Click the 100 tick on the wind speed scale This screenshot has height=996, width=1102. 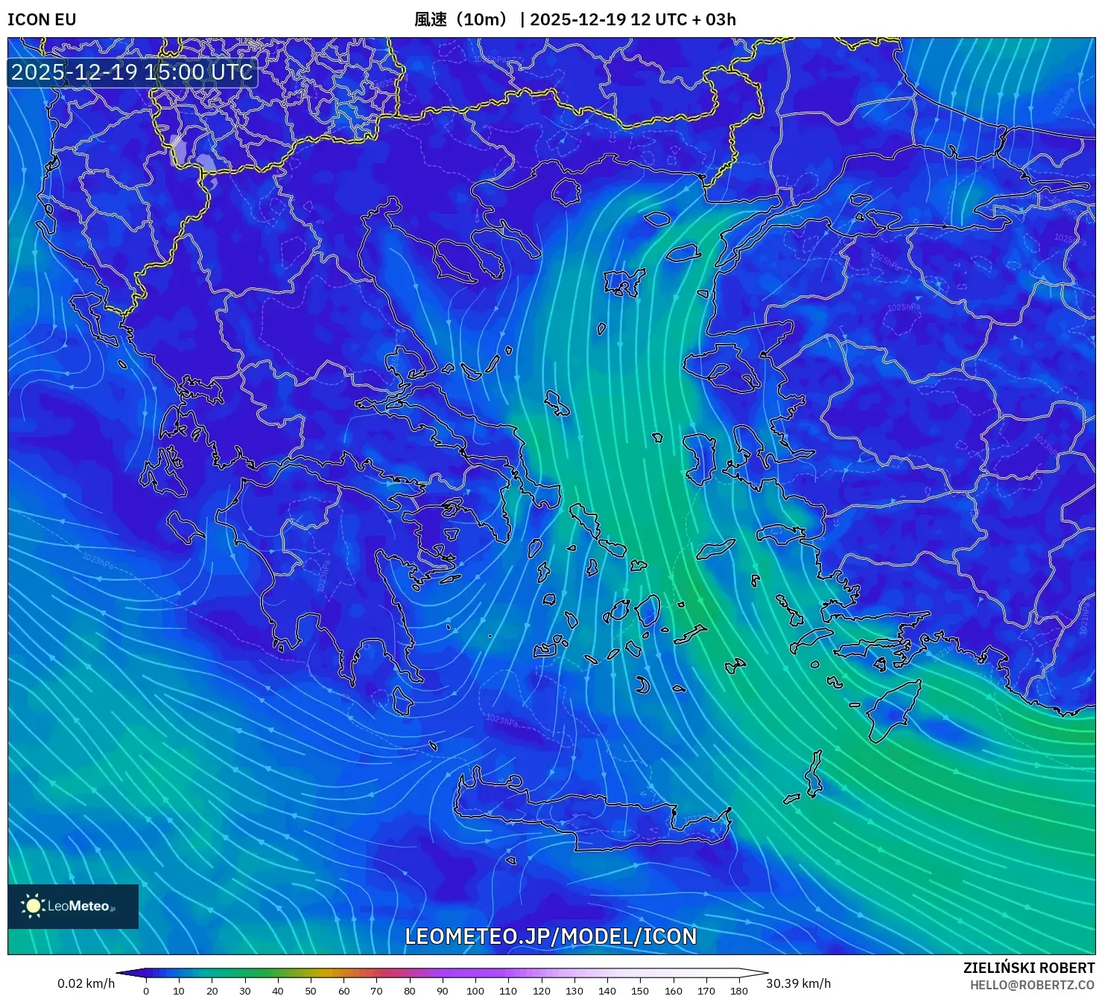tap(475, 990)
